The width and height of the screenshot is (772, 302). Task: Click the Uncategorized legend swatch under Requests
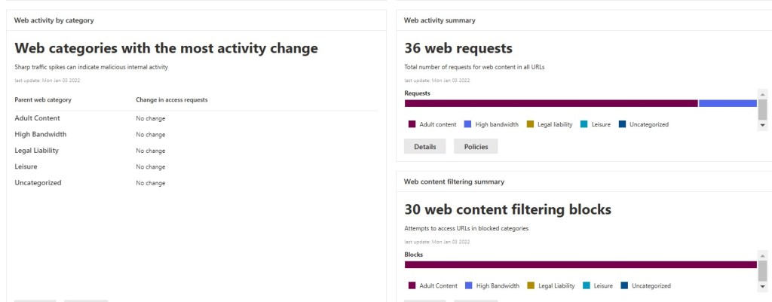(622, 124)
